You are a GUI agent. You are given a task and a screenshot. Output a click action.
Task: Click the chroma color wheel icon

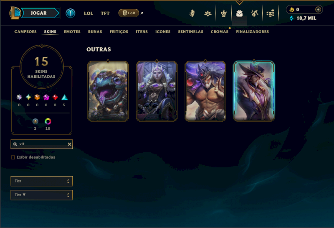pos(48,121)
